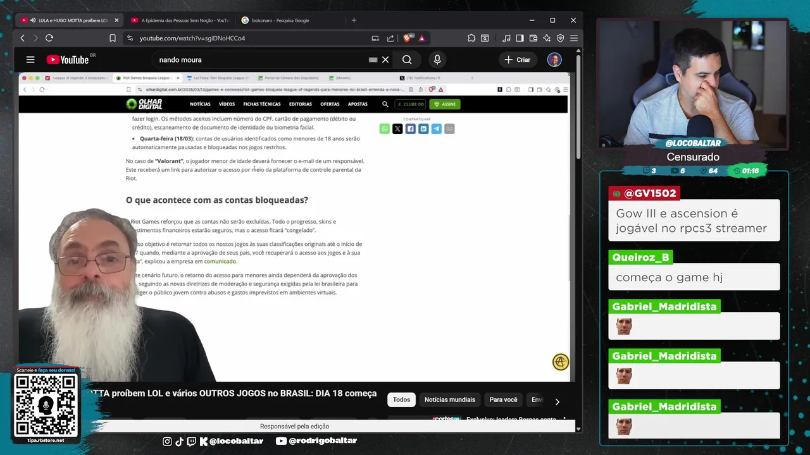Open the Brave Shields panel
This screenshot has width=810, height=455.
409,38
